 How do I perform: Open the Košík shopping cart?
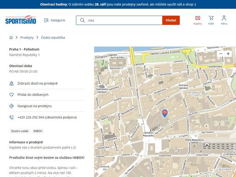(211, 20)
